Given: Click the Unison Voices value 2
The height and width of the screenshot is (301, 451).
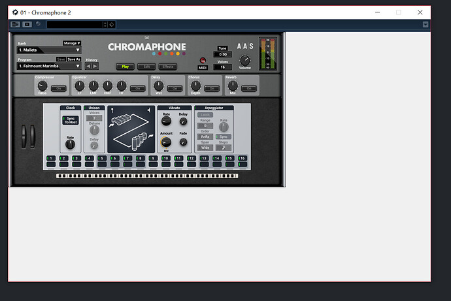Looking at the screenshot, I should point(94,118).
